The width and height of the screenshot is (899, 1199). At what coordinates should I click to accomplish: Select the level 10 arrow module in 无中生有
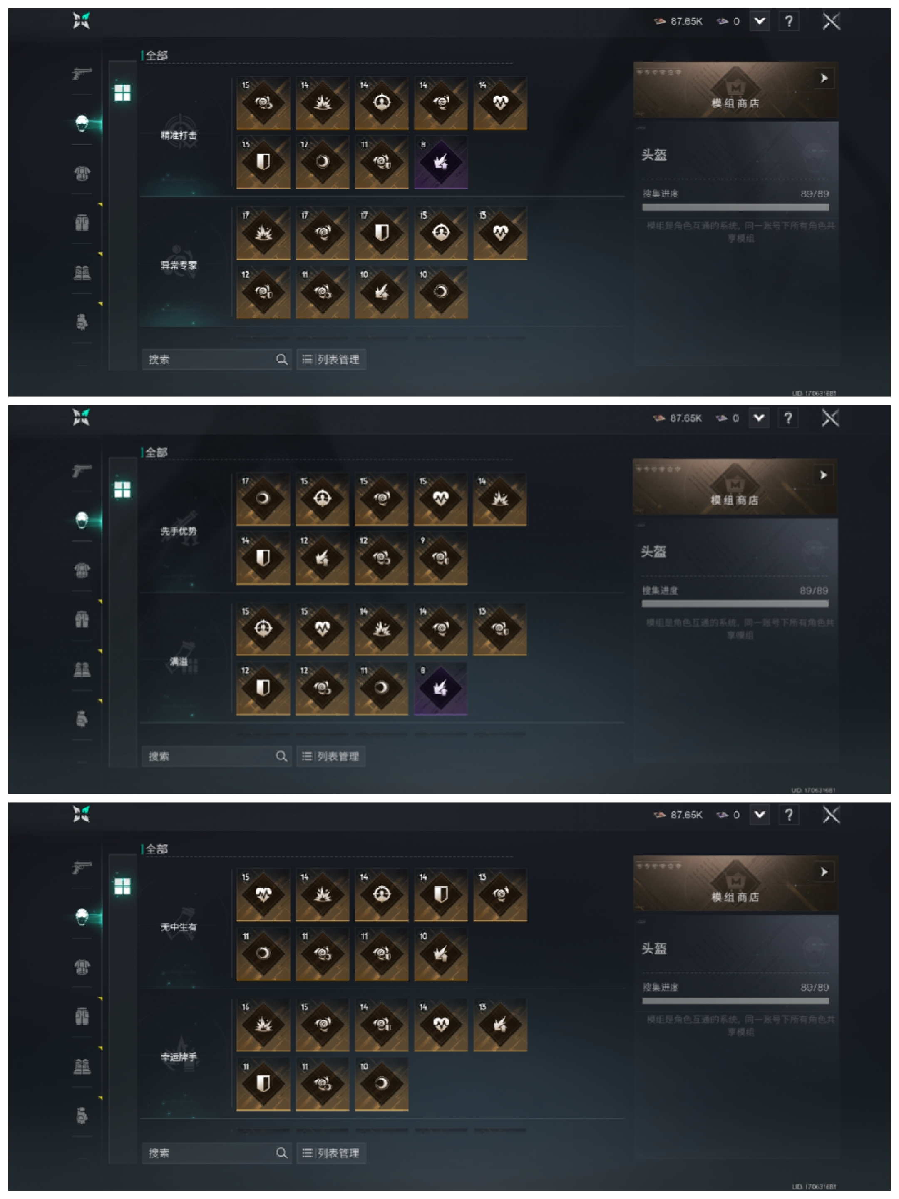441,954
